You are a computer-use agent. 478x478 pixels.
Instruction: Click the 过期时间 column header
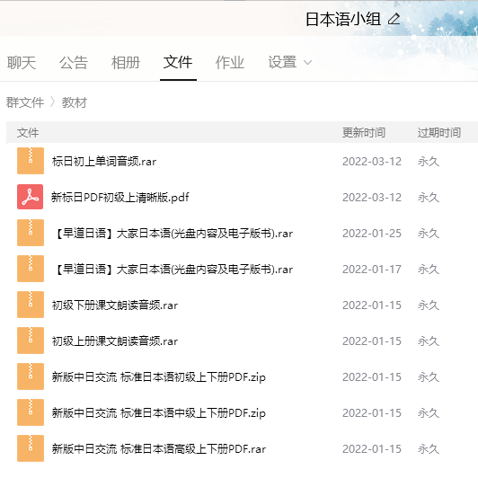(x=439, y=133)
